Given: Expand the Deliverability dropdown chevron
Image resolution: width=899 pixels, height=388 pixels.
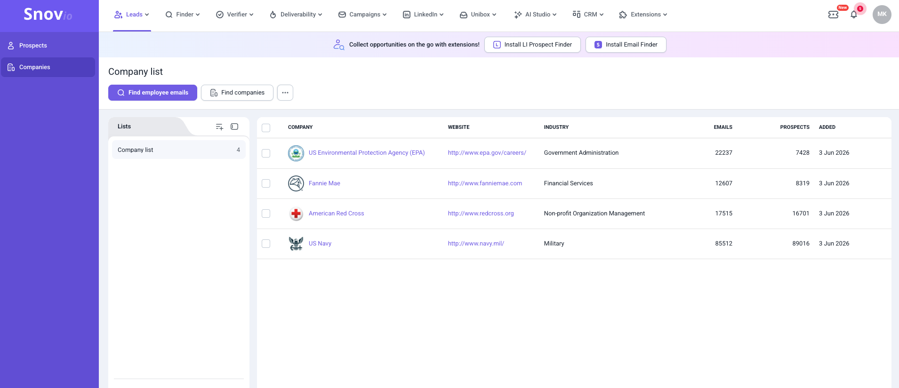Looking at the screenshot, I should (x=320, y=15).
